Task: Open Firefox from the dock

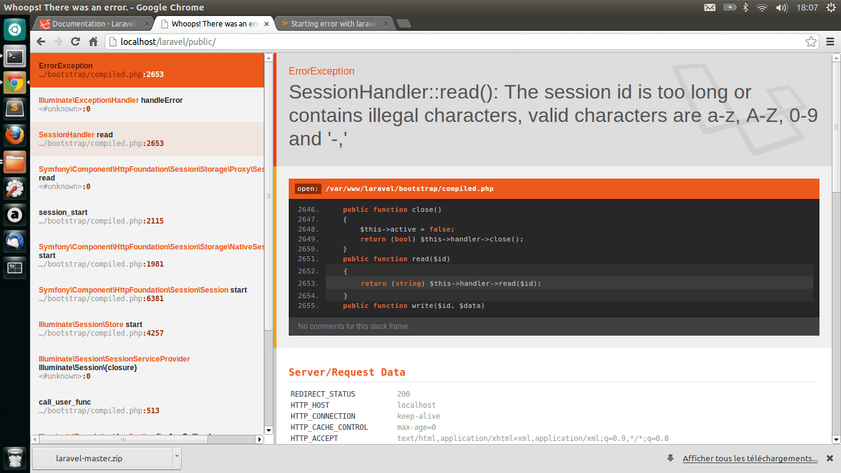Action: [14, 135]
